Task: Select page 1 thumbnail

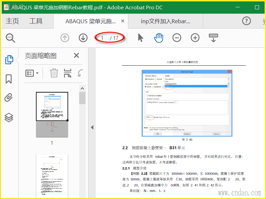Action: [52, 114]
